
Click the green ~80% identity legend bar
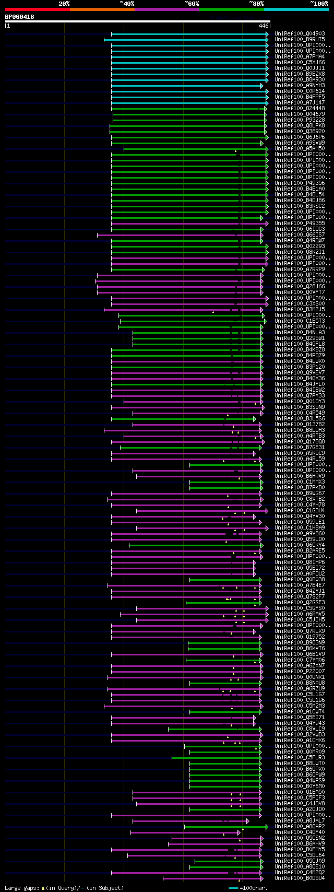231,9
